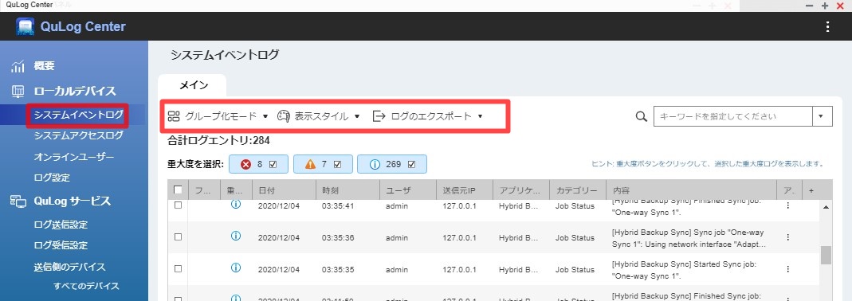Image resolution: width=852 pixels, height=301 pixels.
Task: Select checkbox for the 03:35:36 log row
Action: [178, 236]
